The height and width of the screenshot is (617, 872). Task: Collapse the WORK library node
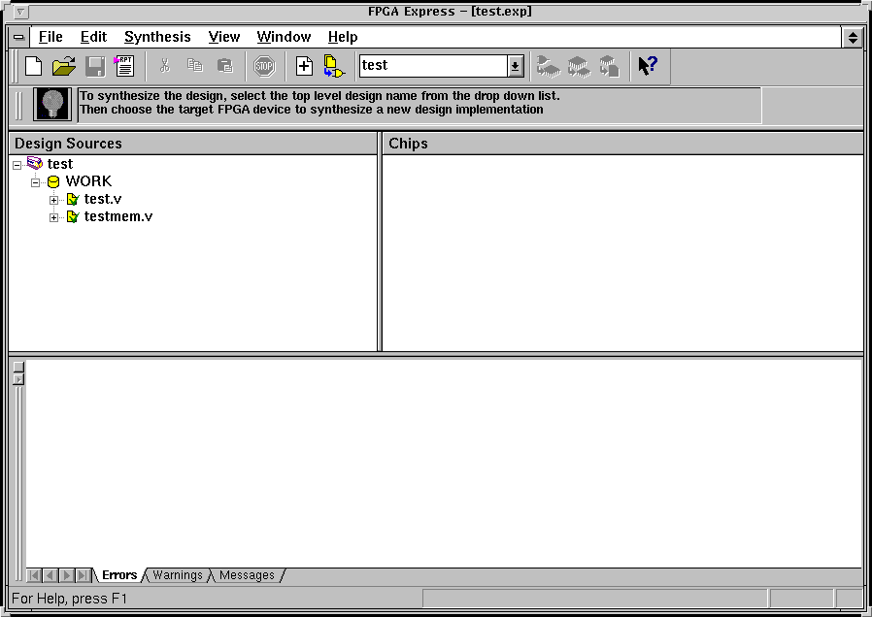pyautogui.click(x=36, y=182)
